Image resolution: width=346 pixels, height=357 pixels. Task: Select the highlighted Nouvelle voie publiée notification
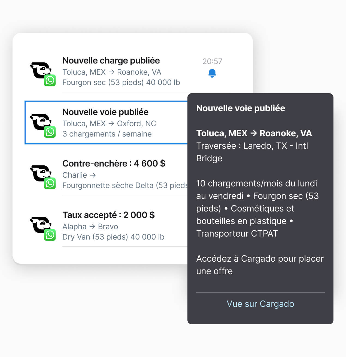[106, 123]
